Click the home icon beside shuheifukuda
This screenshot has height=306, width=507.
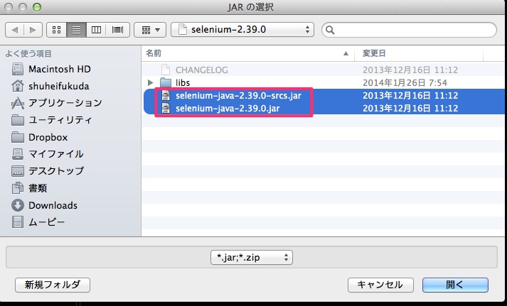coord(18,86)
